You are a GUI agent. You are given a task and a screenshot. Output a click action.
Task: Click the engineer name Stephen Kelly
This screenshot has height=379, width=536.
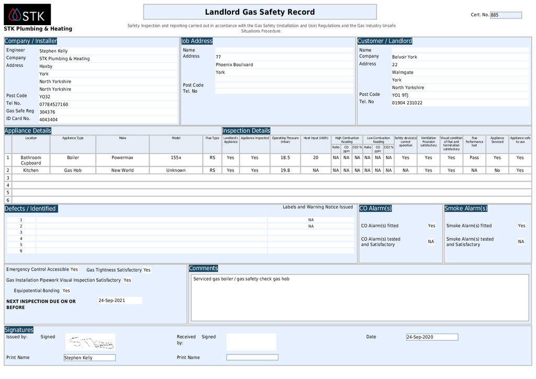[53, 51]
